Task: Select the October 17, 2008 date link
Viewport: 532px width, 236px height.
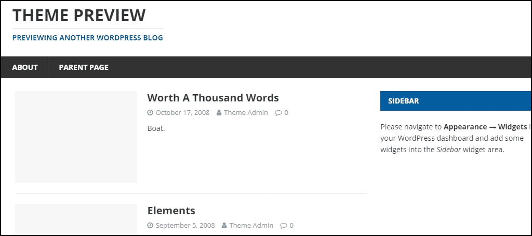Action: (x=182, y=113)
